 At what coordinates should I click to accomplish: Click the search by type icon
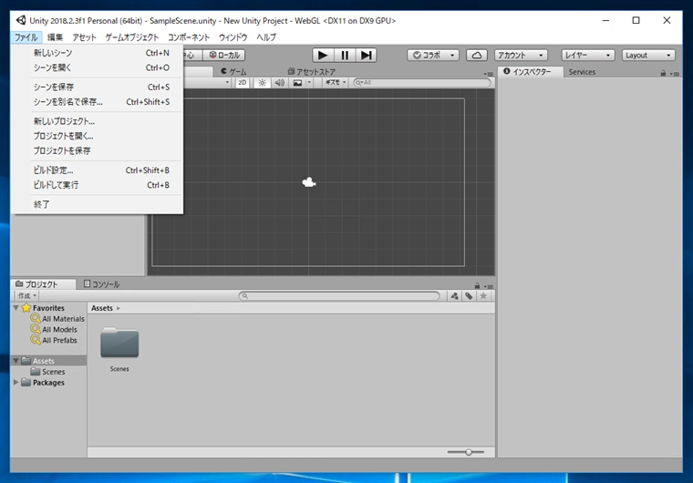tap(454, 295)
